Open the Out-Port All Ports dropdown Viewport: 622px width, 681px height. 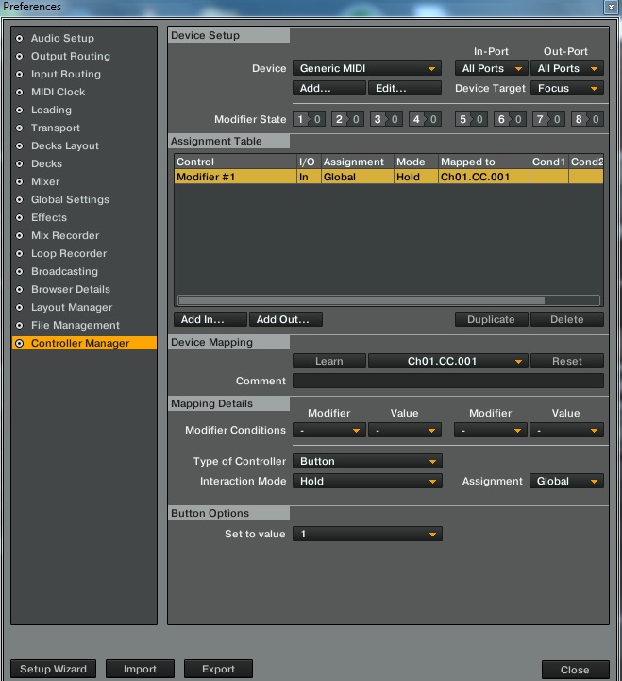pos(567,68)
